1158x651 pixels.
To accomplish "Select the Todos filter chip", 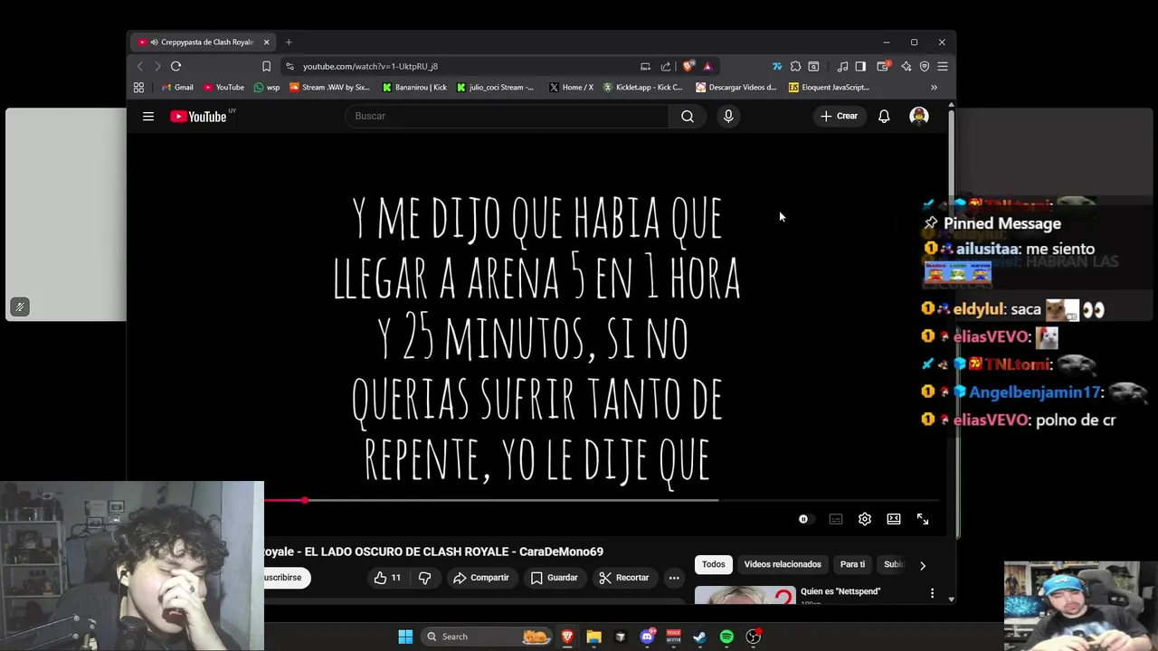I will [714, 564].
